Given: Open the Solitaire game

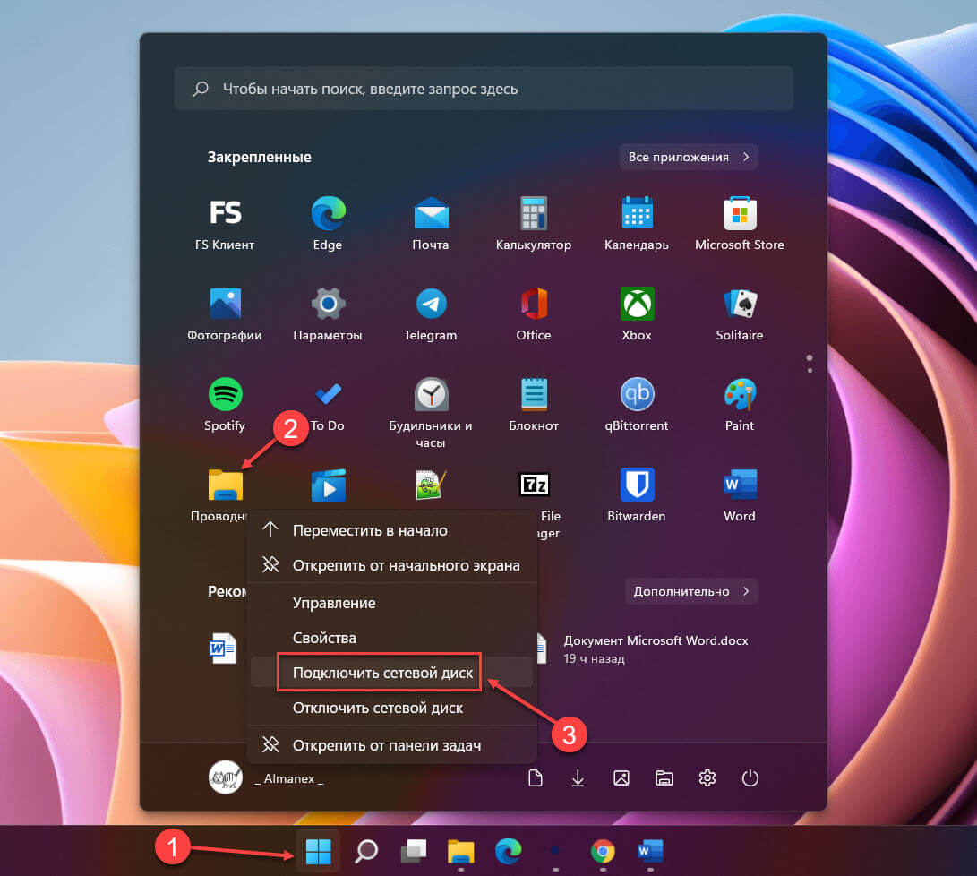Looking at the screenshot, I should 740,314.
